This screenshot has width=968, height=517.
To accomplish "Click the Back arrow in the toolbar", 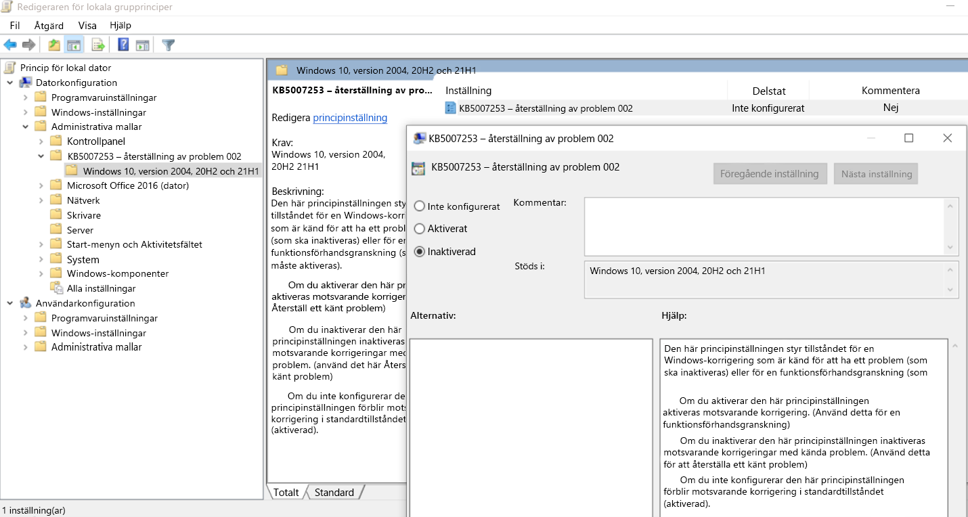I will pyautogui.click(x=10, y=45).
